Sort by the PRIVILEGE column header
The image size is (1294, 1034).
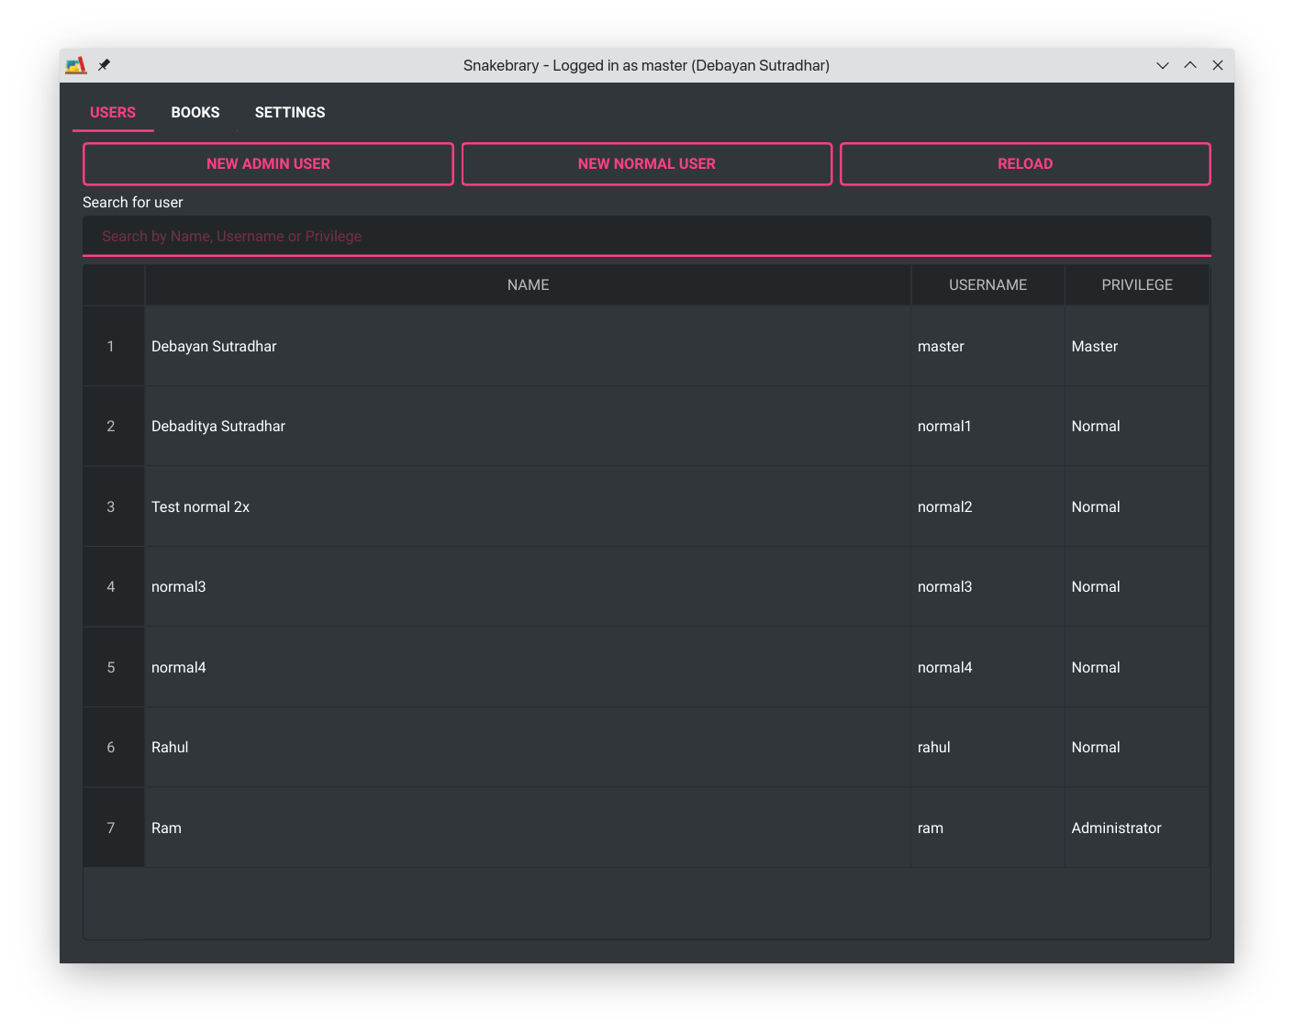pyautogui.click(x=1137, y=285)
